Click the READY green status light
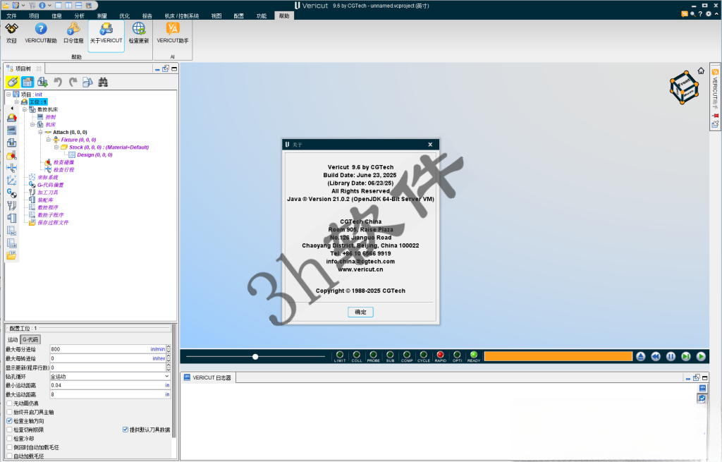This screenshot has width=722, height=462. click(473, 355)
